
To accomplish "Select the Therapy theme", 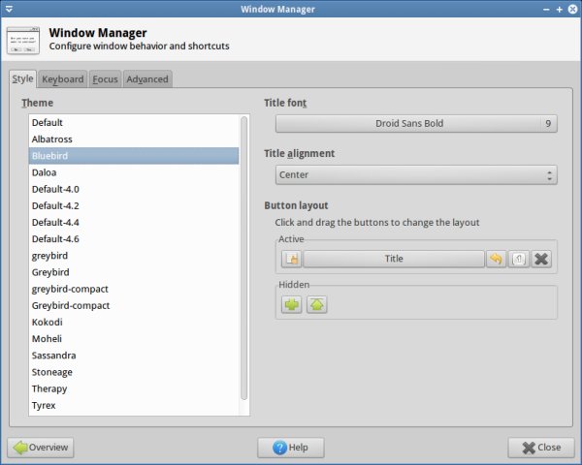I will [134, 389].
